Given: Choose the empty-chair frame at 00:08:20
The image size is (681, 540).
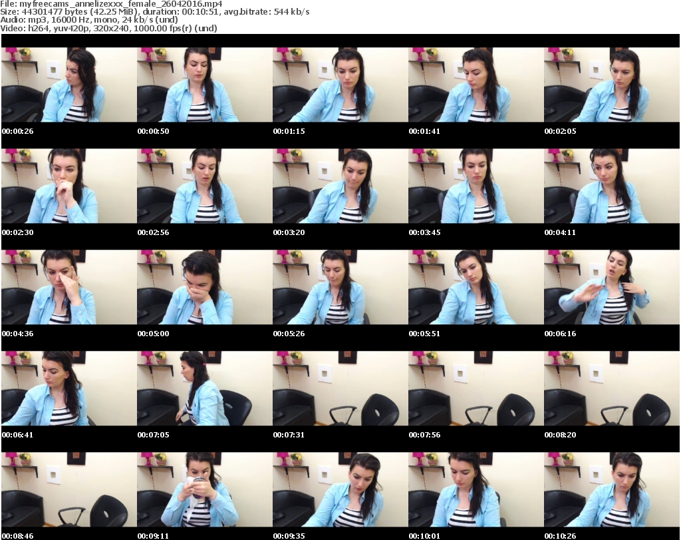Looking at the screenshot, I should [612, 388].
